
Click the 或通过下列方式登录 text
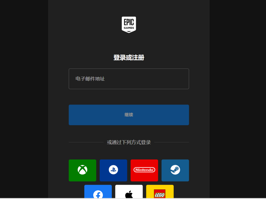129,142
